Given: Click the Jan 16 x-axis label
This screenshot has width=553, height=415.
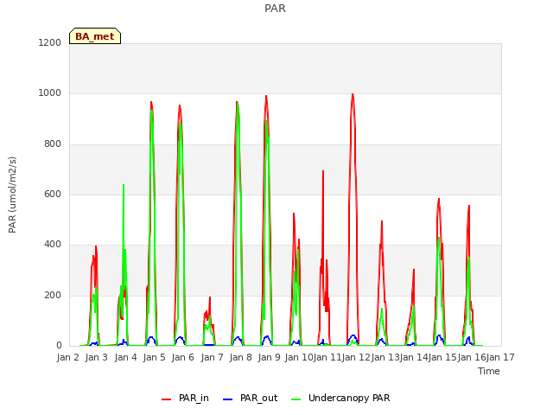Looking at the screenshot, I should point(472,357).
